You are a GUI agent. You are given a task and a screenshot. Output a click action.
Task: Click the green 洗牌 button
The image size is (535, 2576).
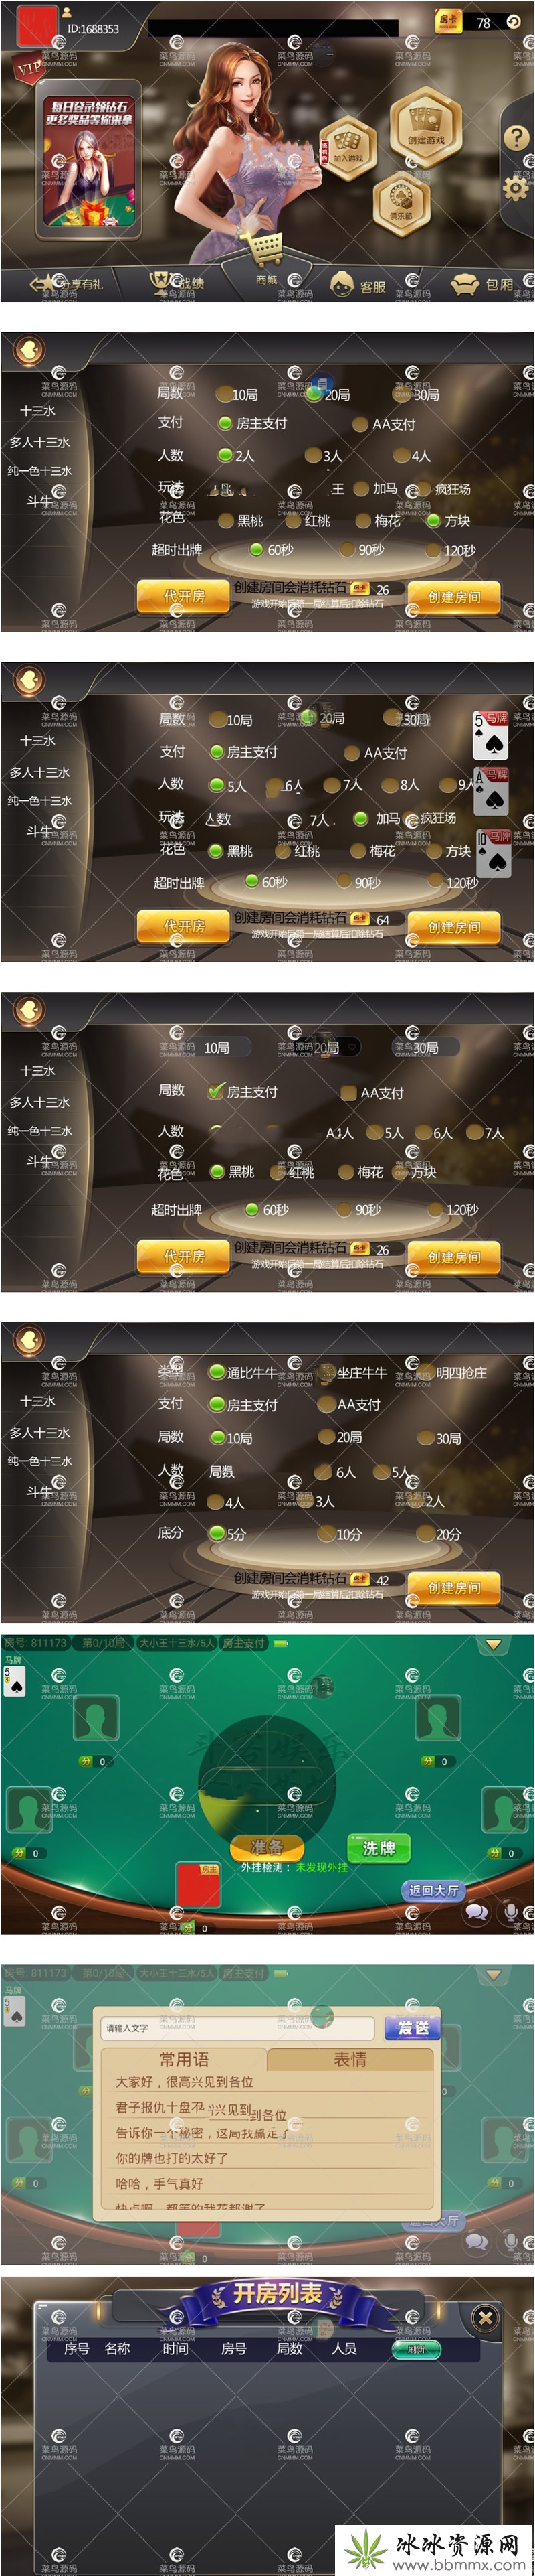[x=379, y=1848]
